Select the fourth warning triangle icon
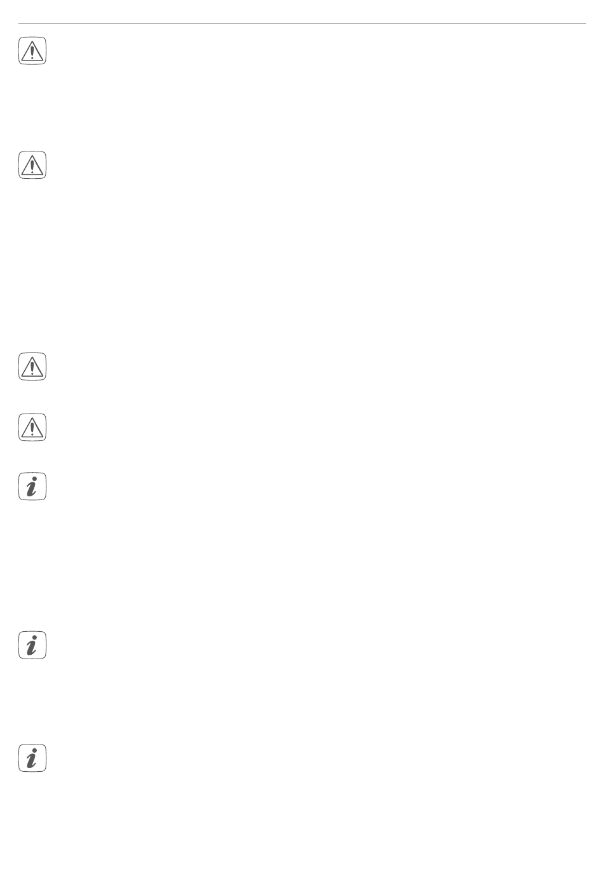This screenshot has width=604, height=880. point(32,427)
